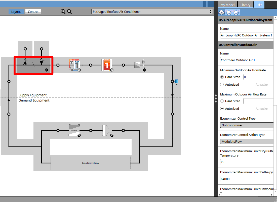Select the cooling coil component on supply loop

pos(74,65)
